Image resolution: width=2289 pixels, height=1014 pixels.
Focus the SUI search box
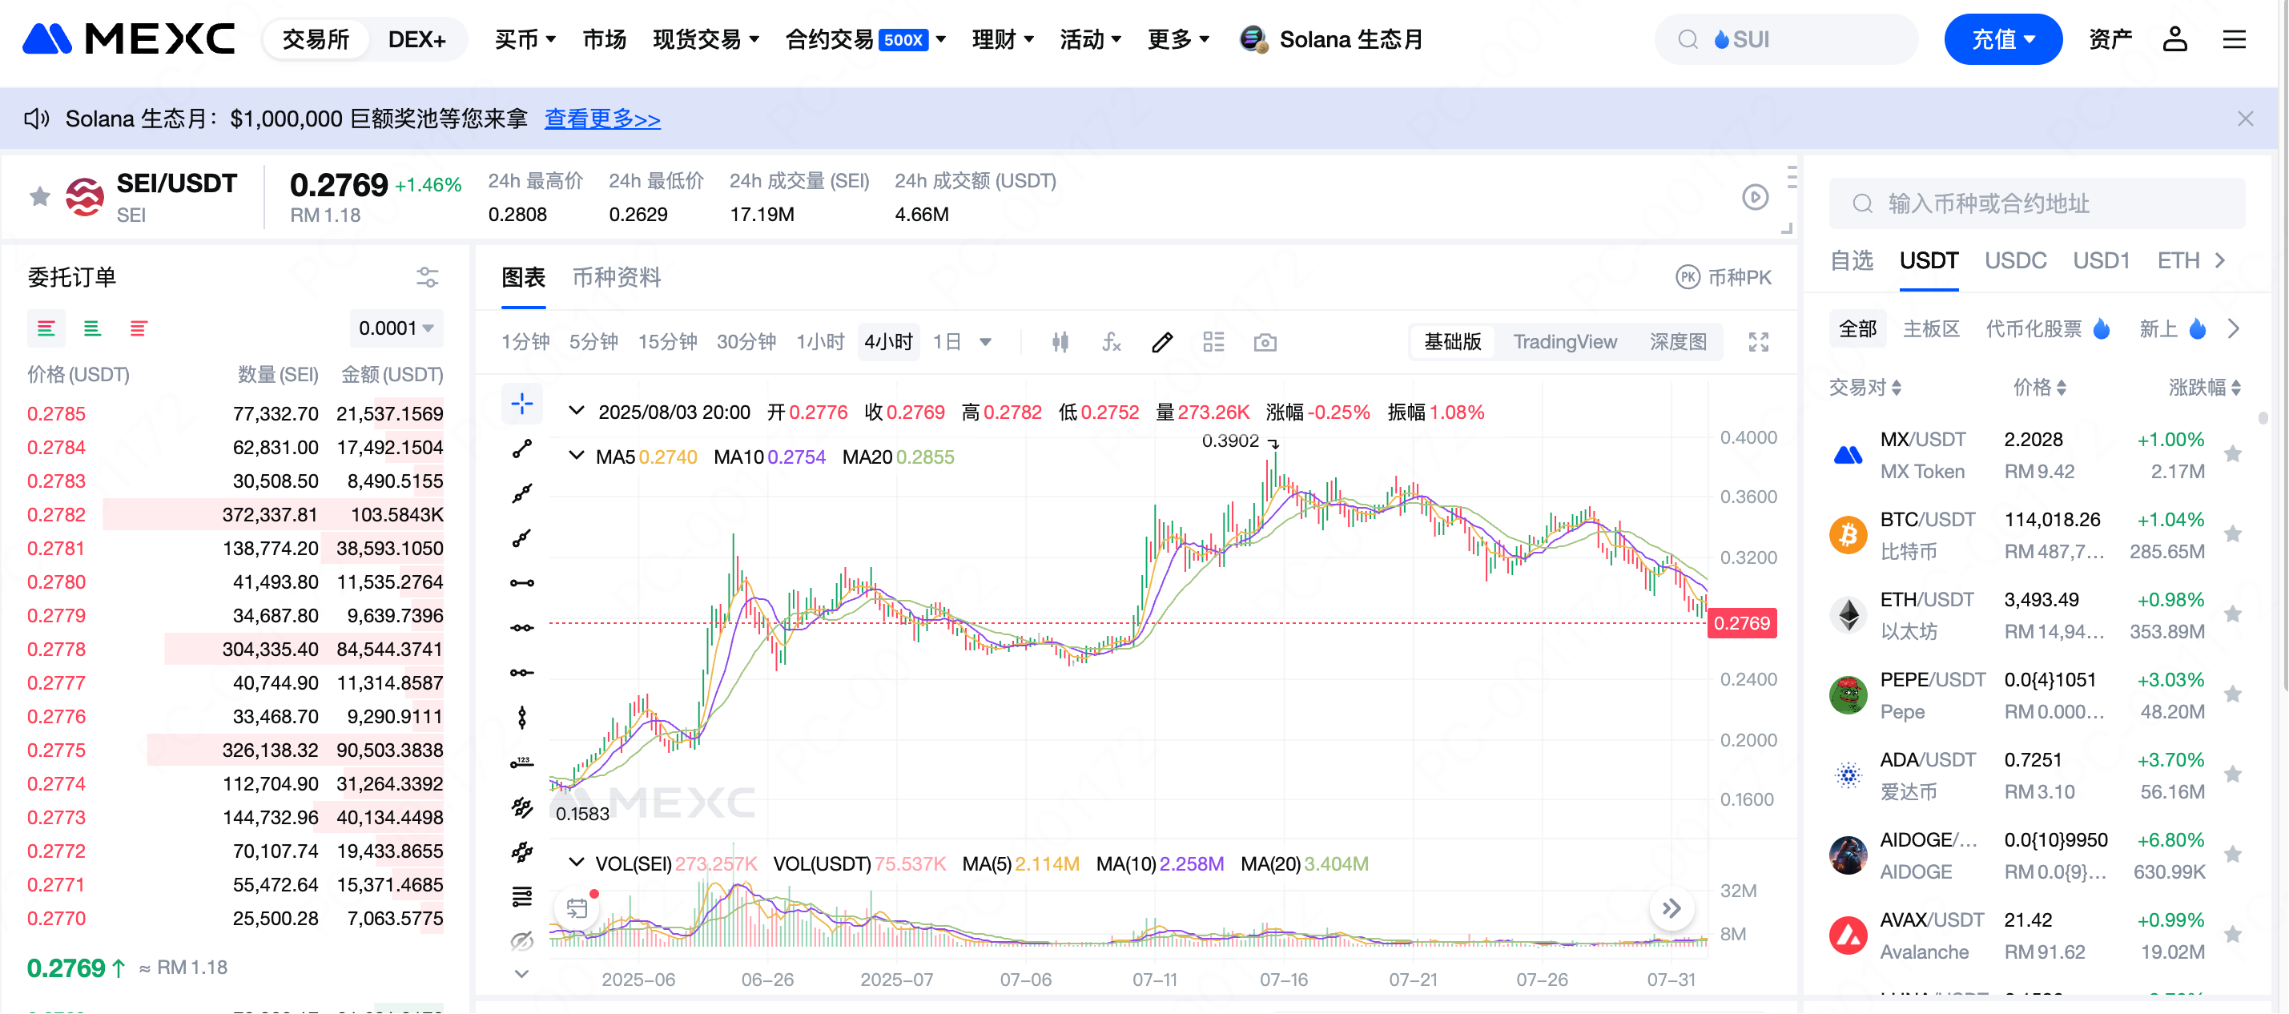click(1786, 39)
